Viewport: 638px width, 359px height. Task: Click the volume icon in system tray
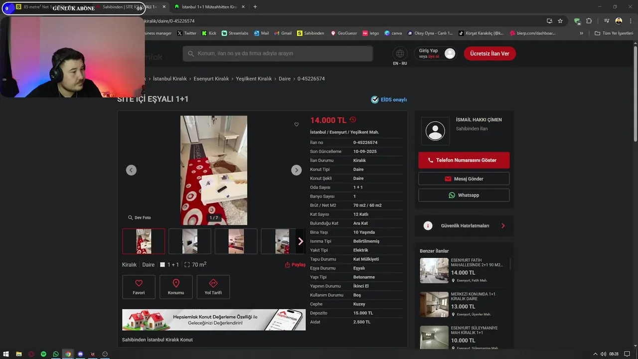coord(604,354)
